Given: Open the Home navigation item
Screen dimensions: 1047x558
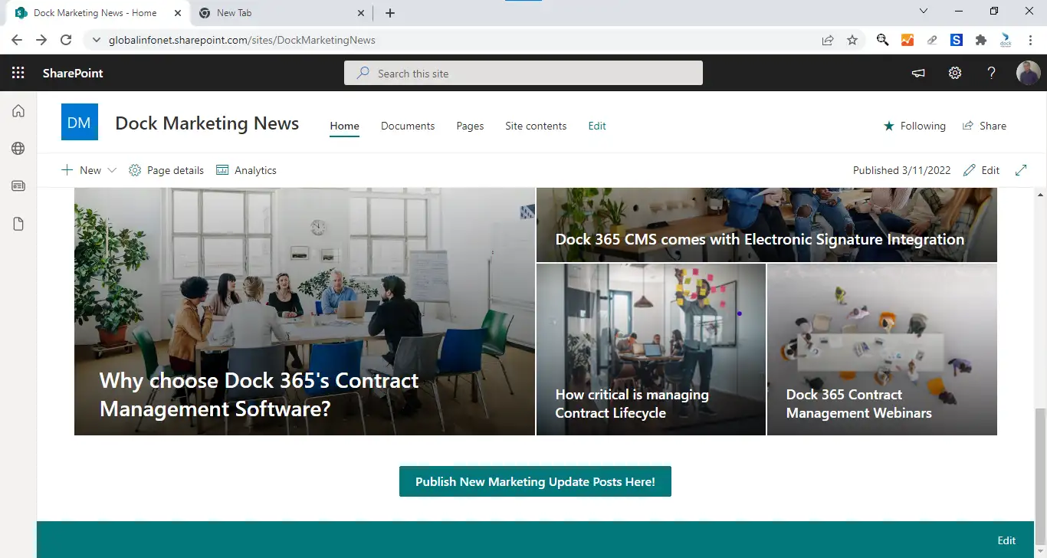Looking at the screenshot, I should coord(344,126).
